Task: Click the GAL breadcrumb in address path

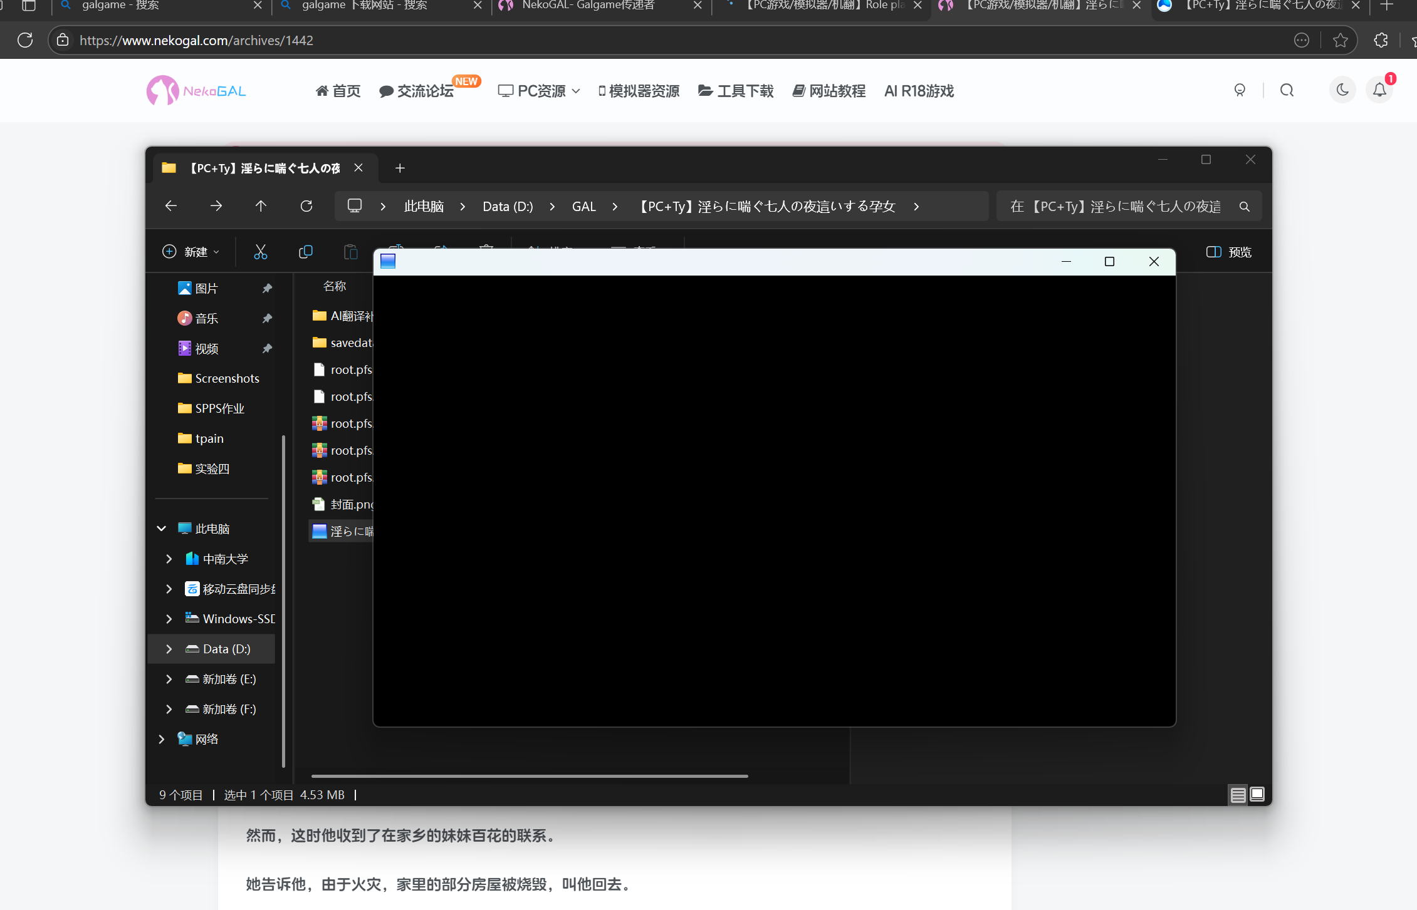Action: tap(583, 207)
